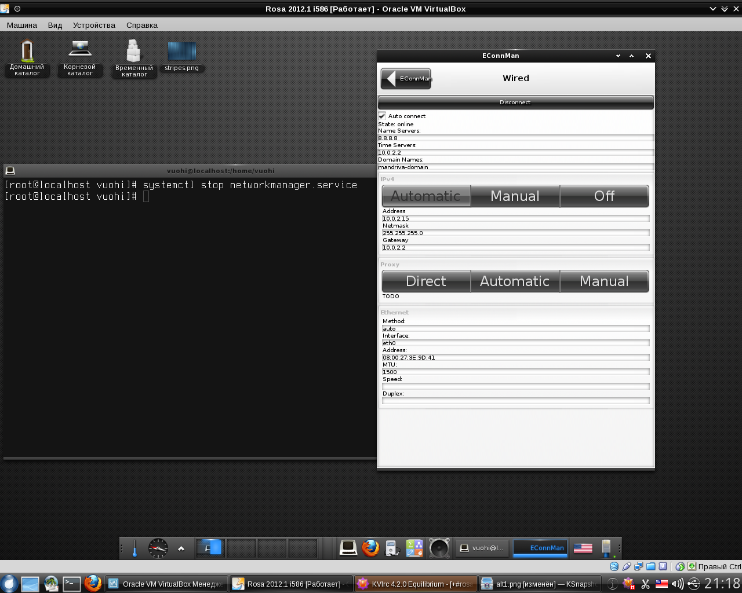This screenshot has height=593, width=742.
Task: Click the VirtualBox shared folders status icon
Action: click(x=650, y=566)
